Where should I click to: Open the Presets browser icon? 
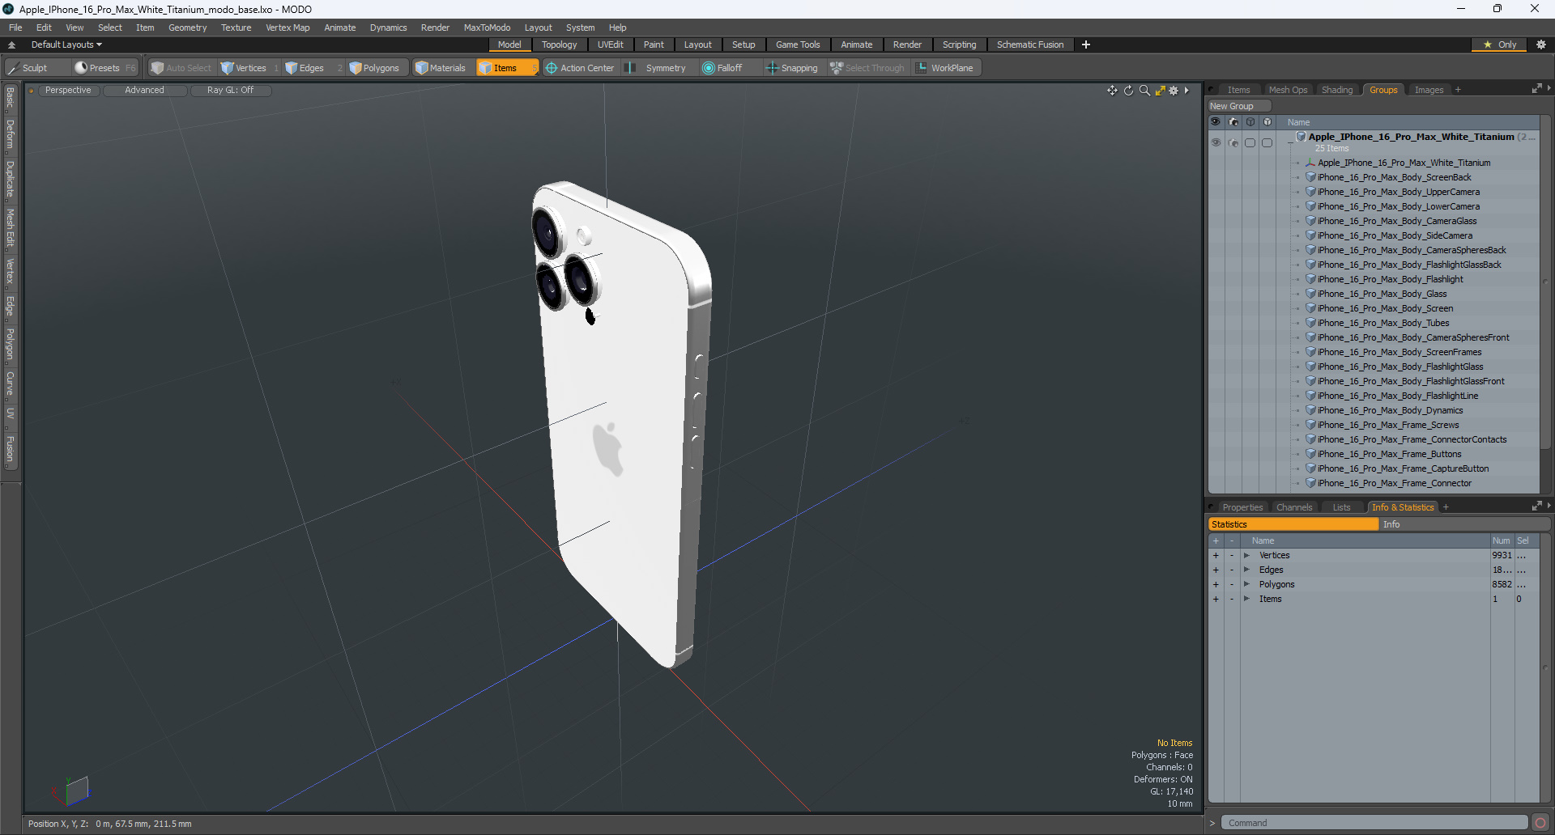click(x=81, y=68)
